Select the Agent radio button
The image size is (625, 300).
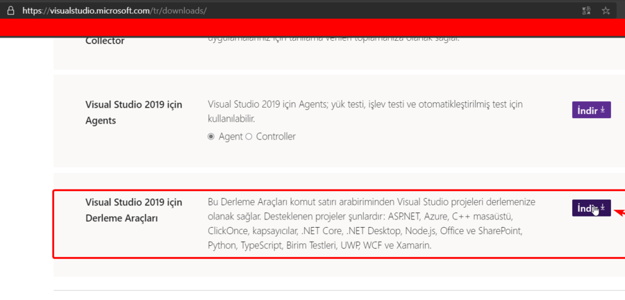[211, 137]
